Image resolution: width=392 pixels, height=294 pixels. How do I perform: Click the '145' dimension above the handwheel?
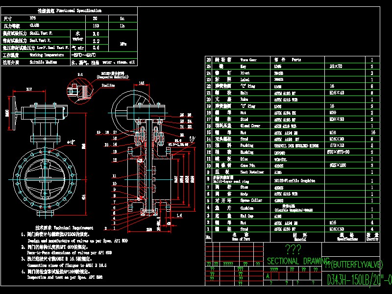(142, 83)
